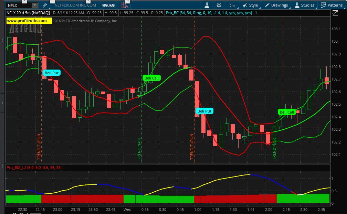Viewport: 347px width, 214px height.
Task: Click the close value C: 99.5
Action: tap(142, 13)
